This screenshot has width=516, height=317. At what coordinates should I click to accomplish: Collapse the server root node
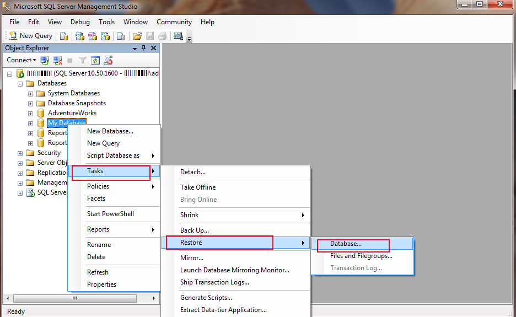[x=9, y=74]
